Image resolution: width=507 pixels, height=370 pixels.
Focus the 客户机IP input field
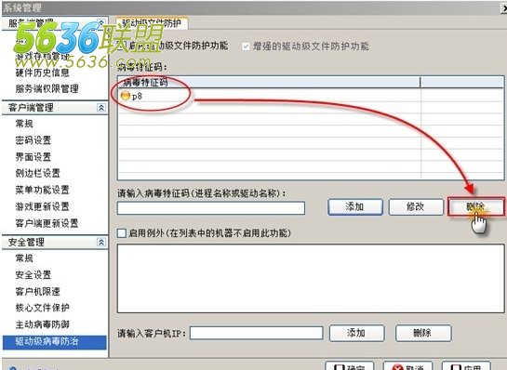pyautogui.click(x=256, y=333)
